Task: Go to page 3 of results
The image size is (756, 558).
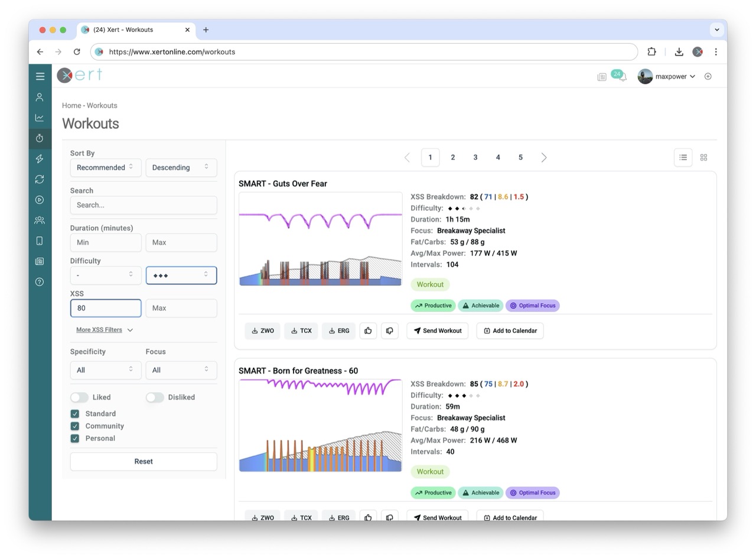Action: (x=475, y=157)
